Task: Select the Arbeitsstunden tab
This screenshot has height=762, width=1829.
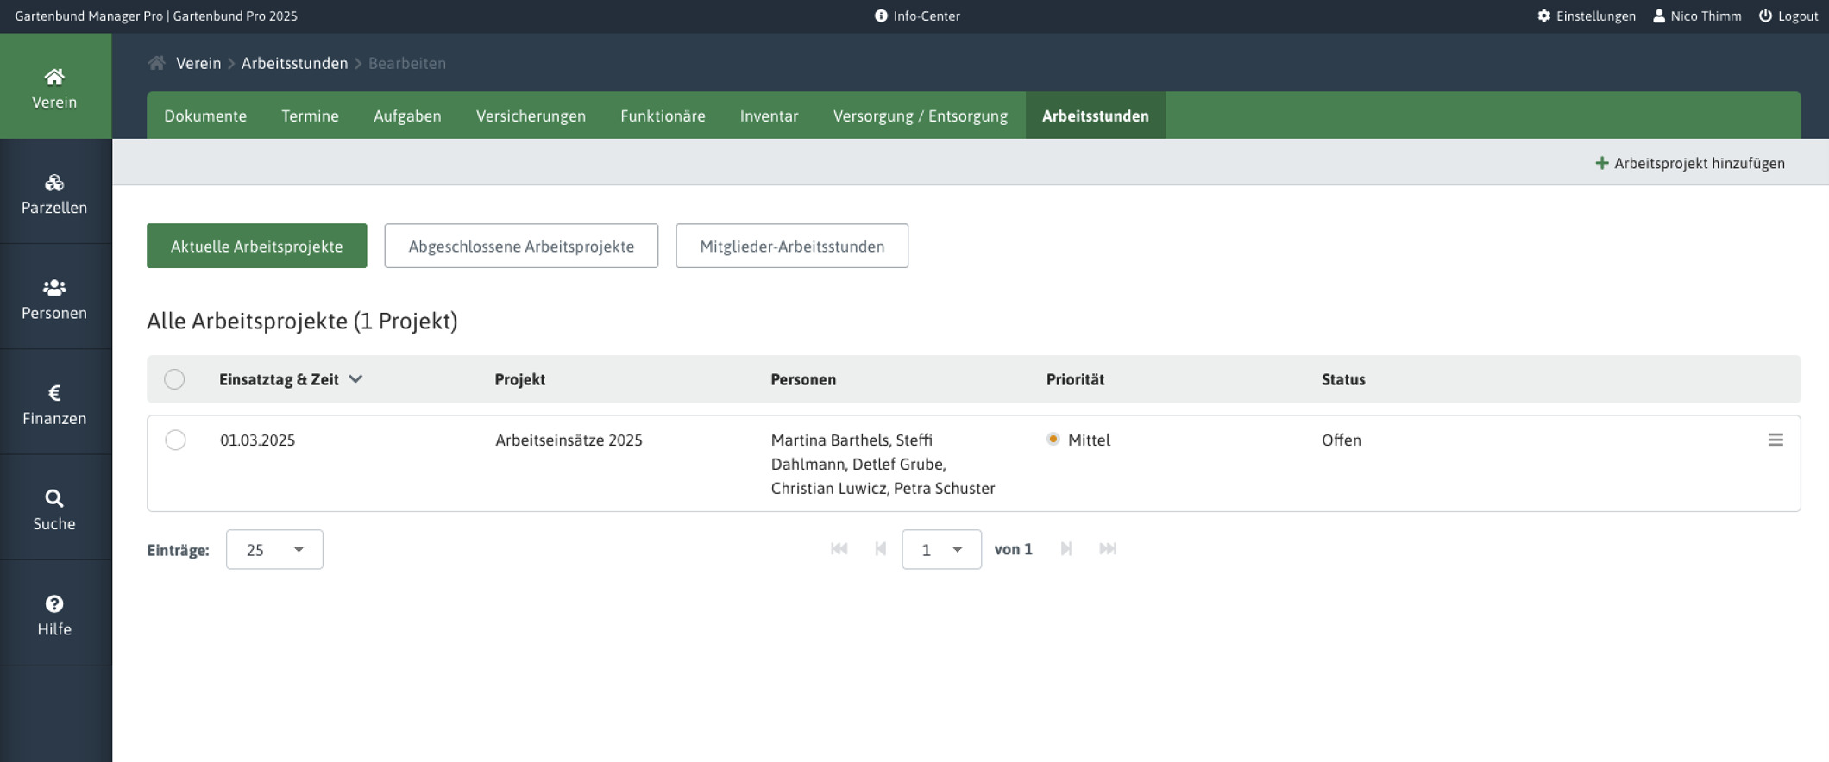Action: point(1095,116)
